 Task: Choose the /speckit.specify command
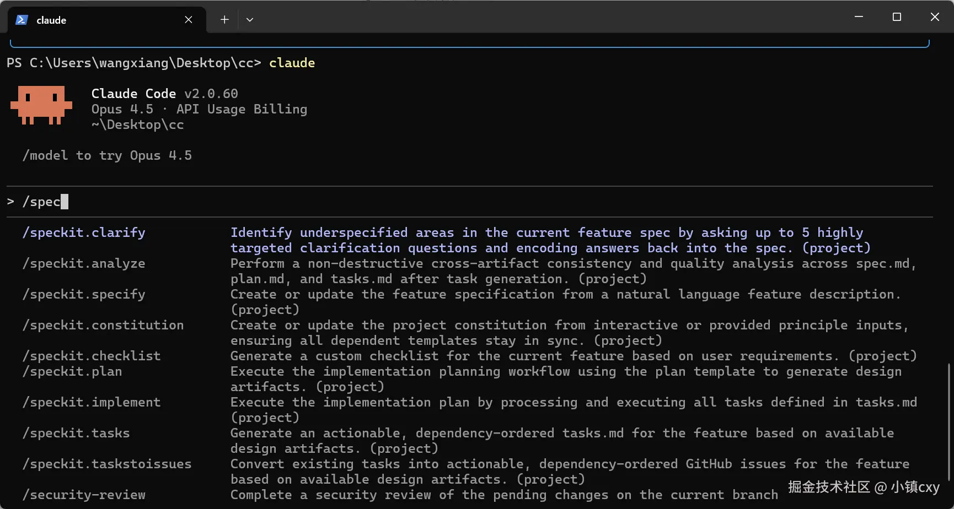pos(84,294)
